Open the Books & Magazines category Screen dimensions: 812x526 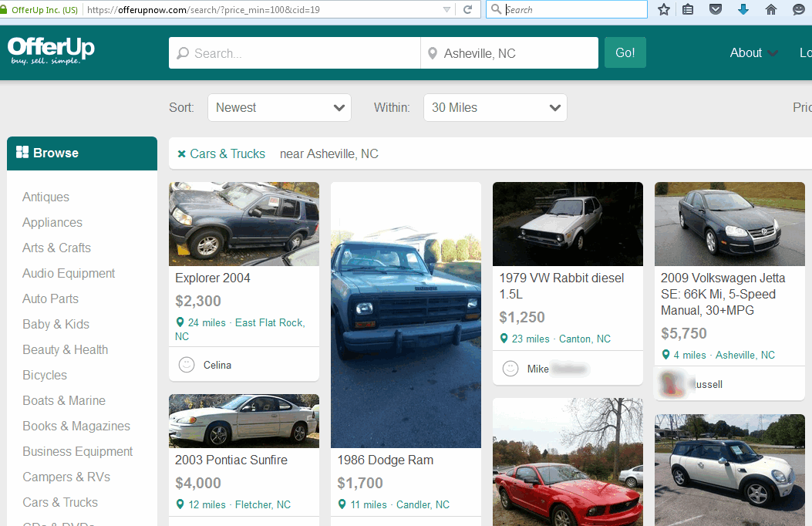pyautogui.click(x=76, y=426)
